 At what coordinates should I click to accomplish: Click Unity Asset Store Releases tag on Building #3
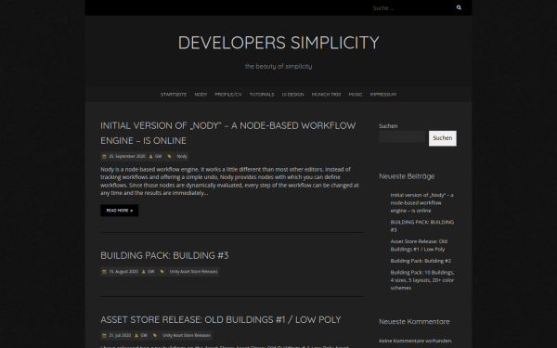(193, 272)
